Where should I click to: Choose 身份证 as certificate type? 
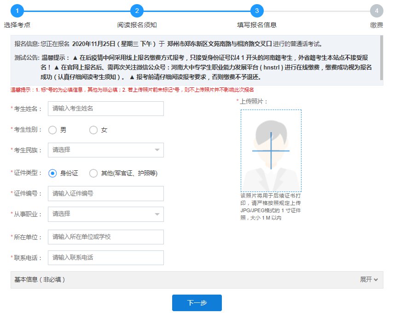52,174
